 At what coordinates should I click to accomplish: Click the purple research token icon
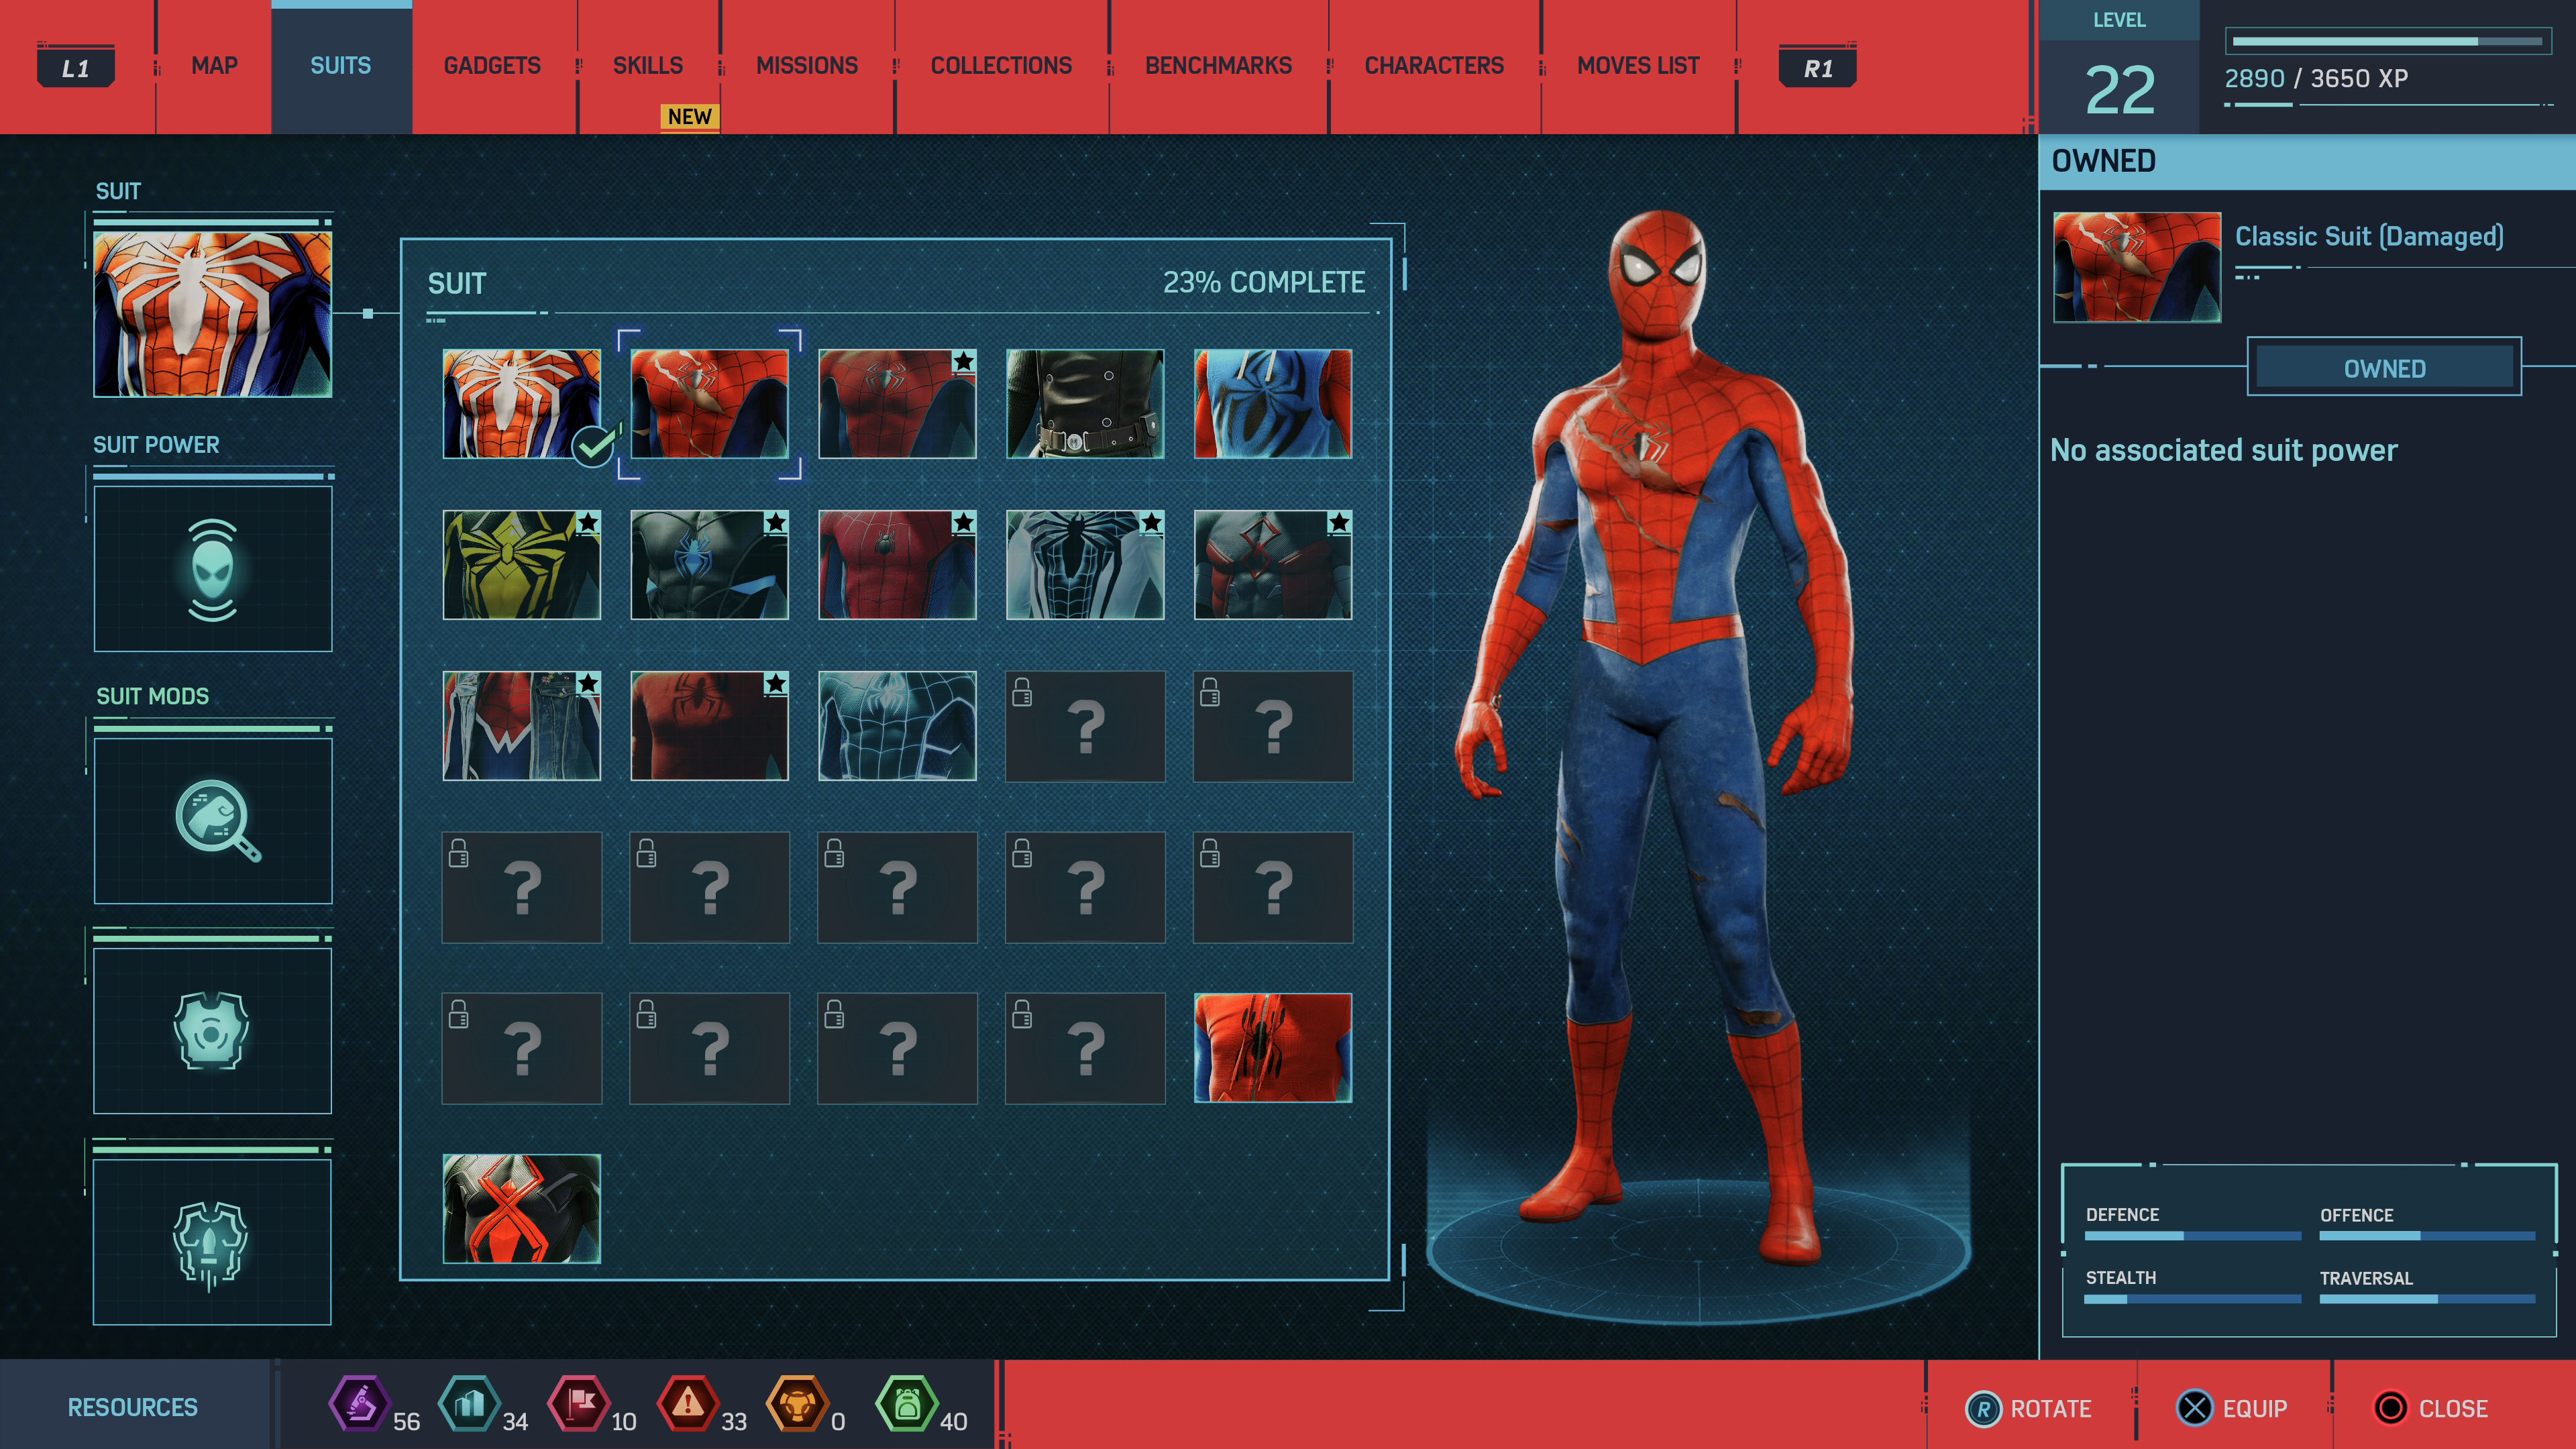click(x=359, y=1403)
